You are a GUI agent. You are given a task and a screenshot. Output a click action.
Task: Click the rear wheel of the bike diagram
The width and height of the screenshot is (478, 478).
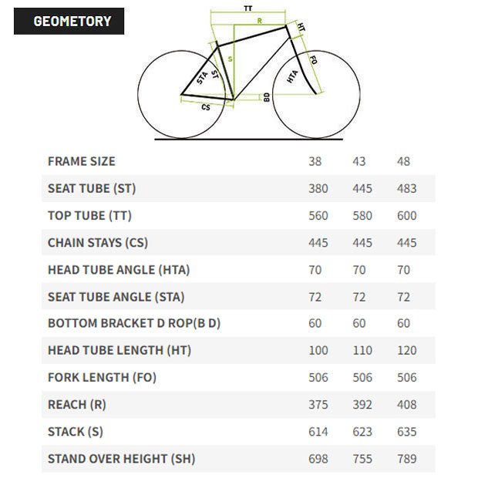click(153, 94)
